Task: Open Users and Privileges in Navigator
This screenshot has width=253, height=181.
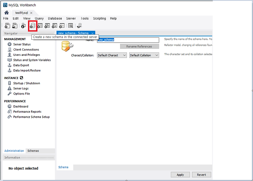Action: [27, 55]
